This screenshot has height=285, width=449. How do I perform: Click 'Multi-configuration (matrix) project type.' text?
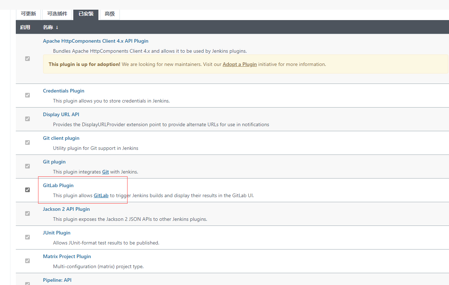pyautogui.click(x=98, y=266)
